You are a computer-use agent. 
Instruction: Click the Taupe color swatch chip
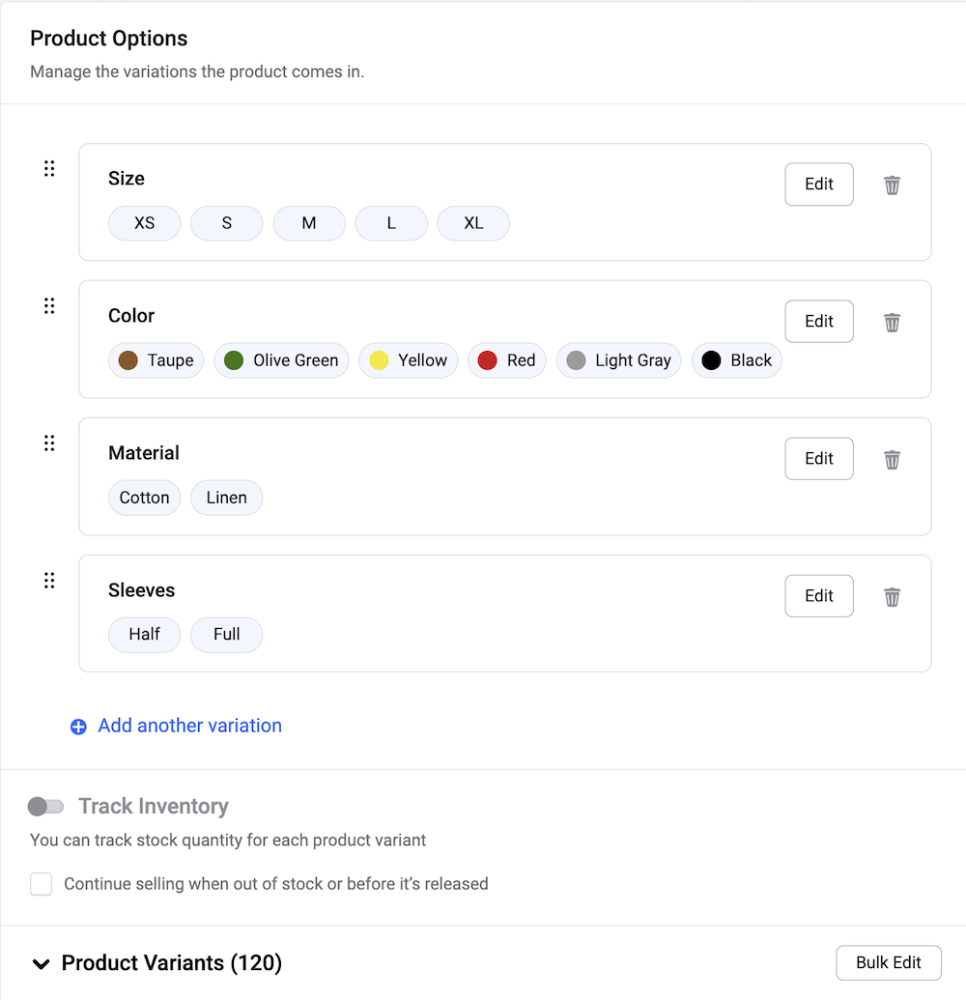click(x=156, y=360)
